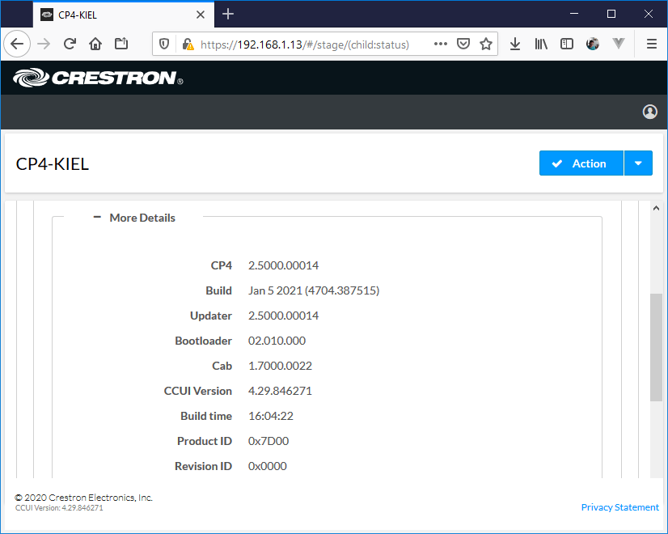The image size is (668, 534).
Task: Save page to Pocket
Action: click(x=463, y=44)
